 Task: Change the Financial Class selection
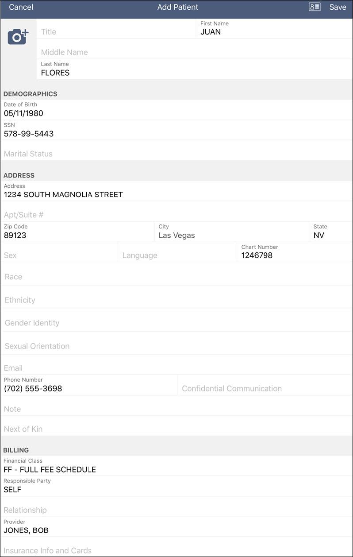[x=176, y=469]
